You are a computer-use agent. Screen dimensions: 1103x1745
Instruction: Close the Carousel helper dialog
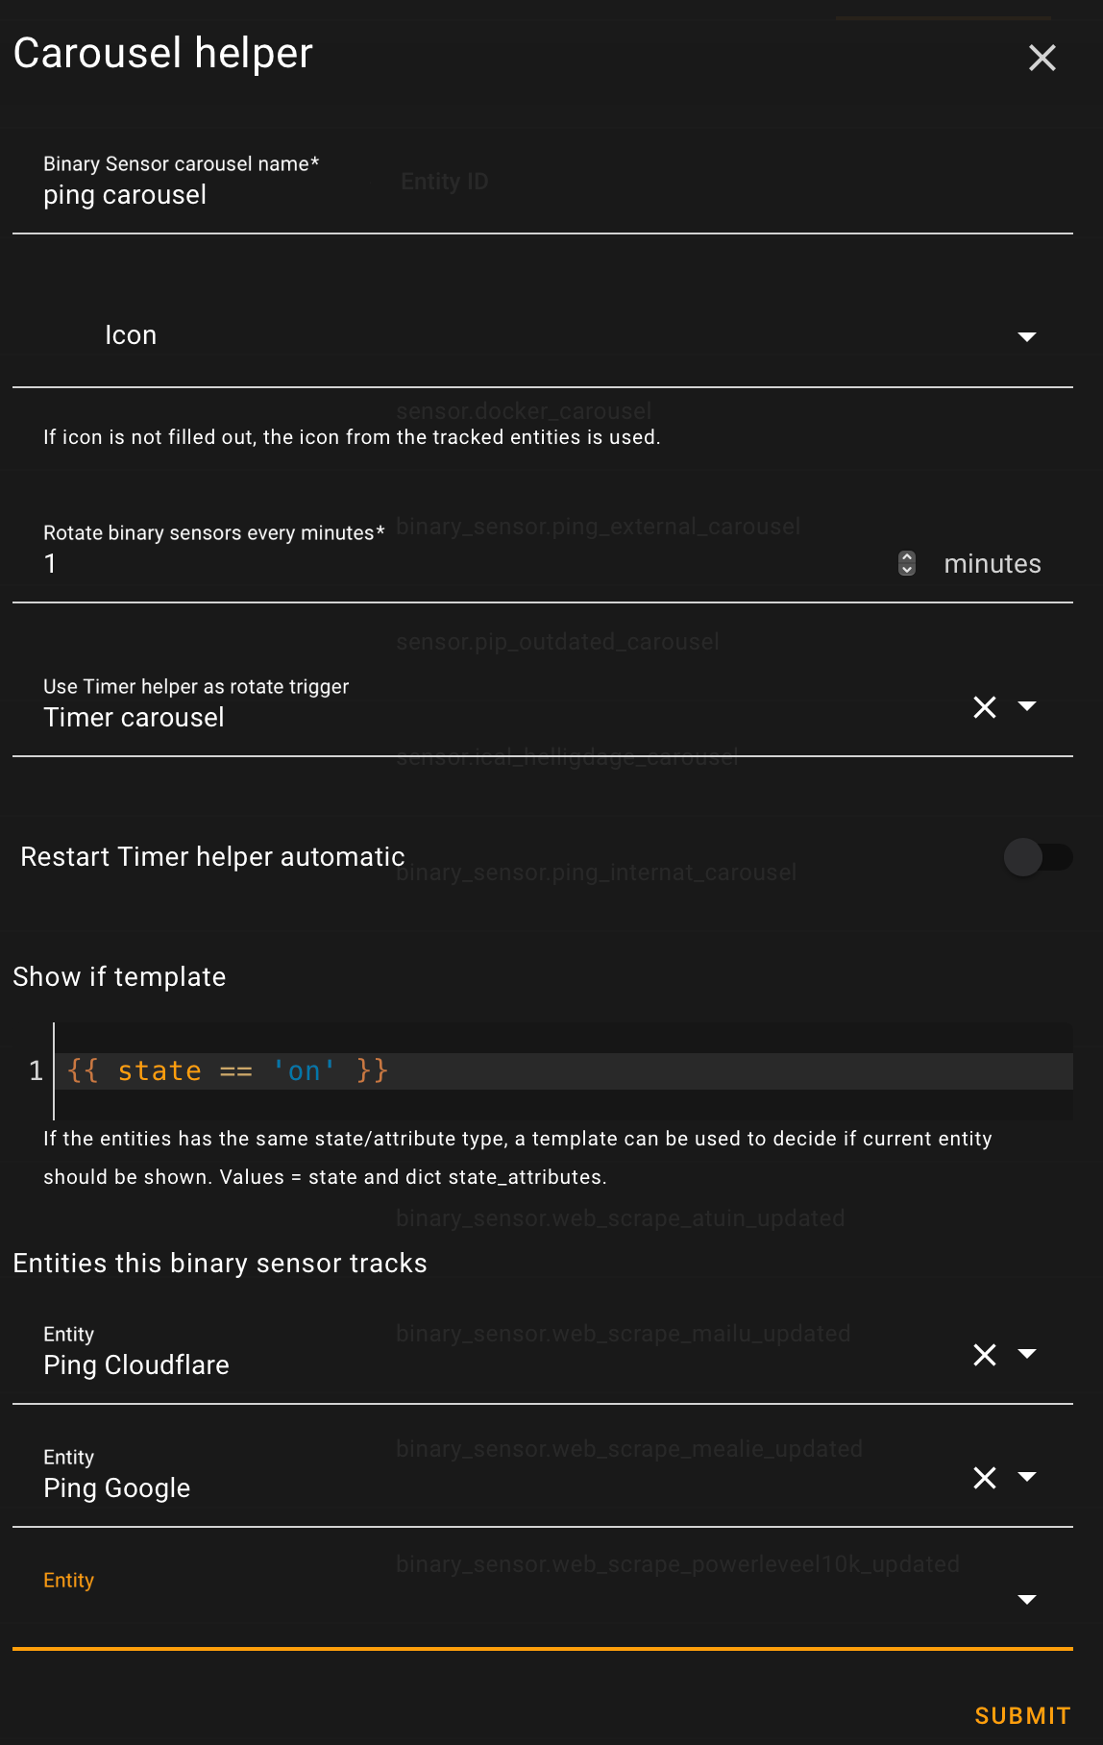pos(1042,58)
